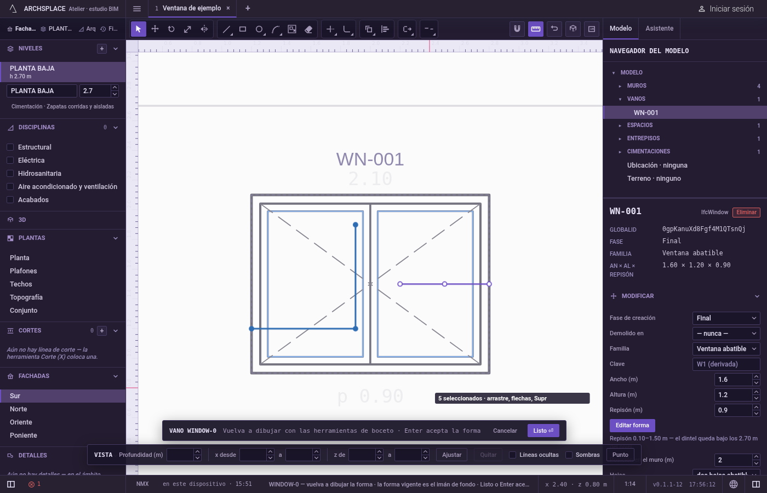Enable the Estructural discipline checkbox
Image resolution: width=767 pixels, height=493 pixels.
click(10, 147)
